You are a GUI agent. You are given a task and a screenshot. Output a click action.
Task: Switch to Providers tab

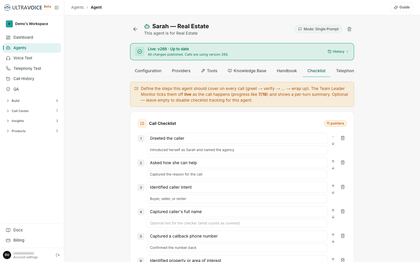coord(181,71)
